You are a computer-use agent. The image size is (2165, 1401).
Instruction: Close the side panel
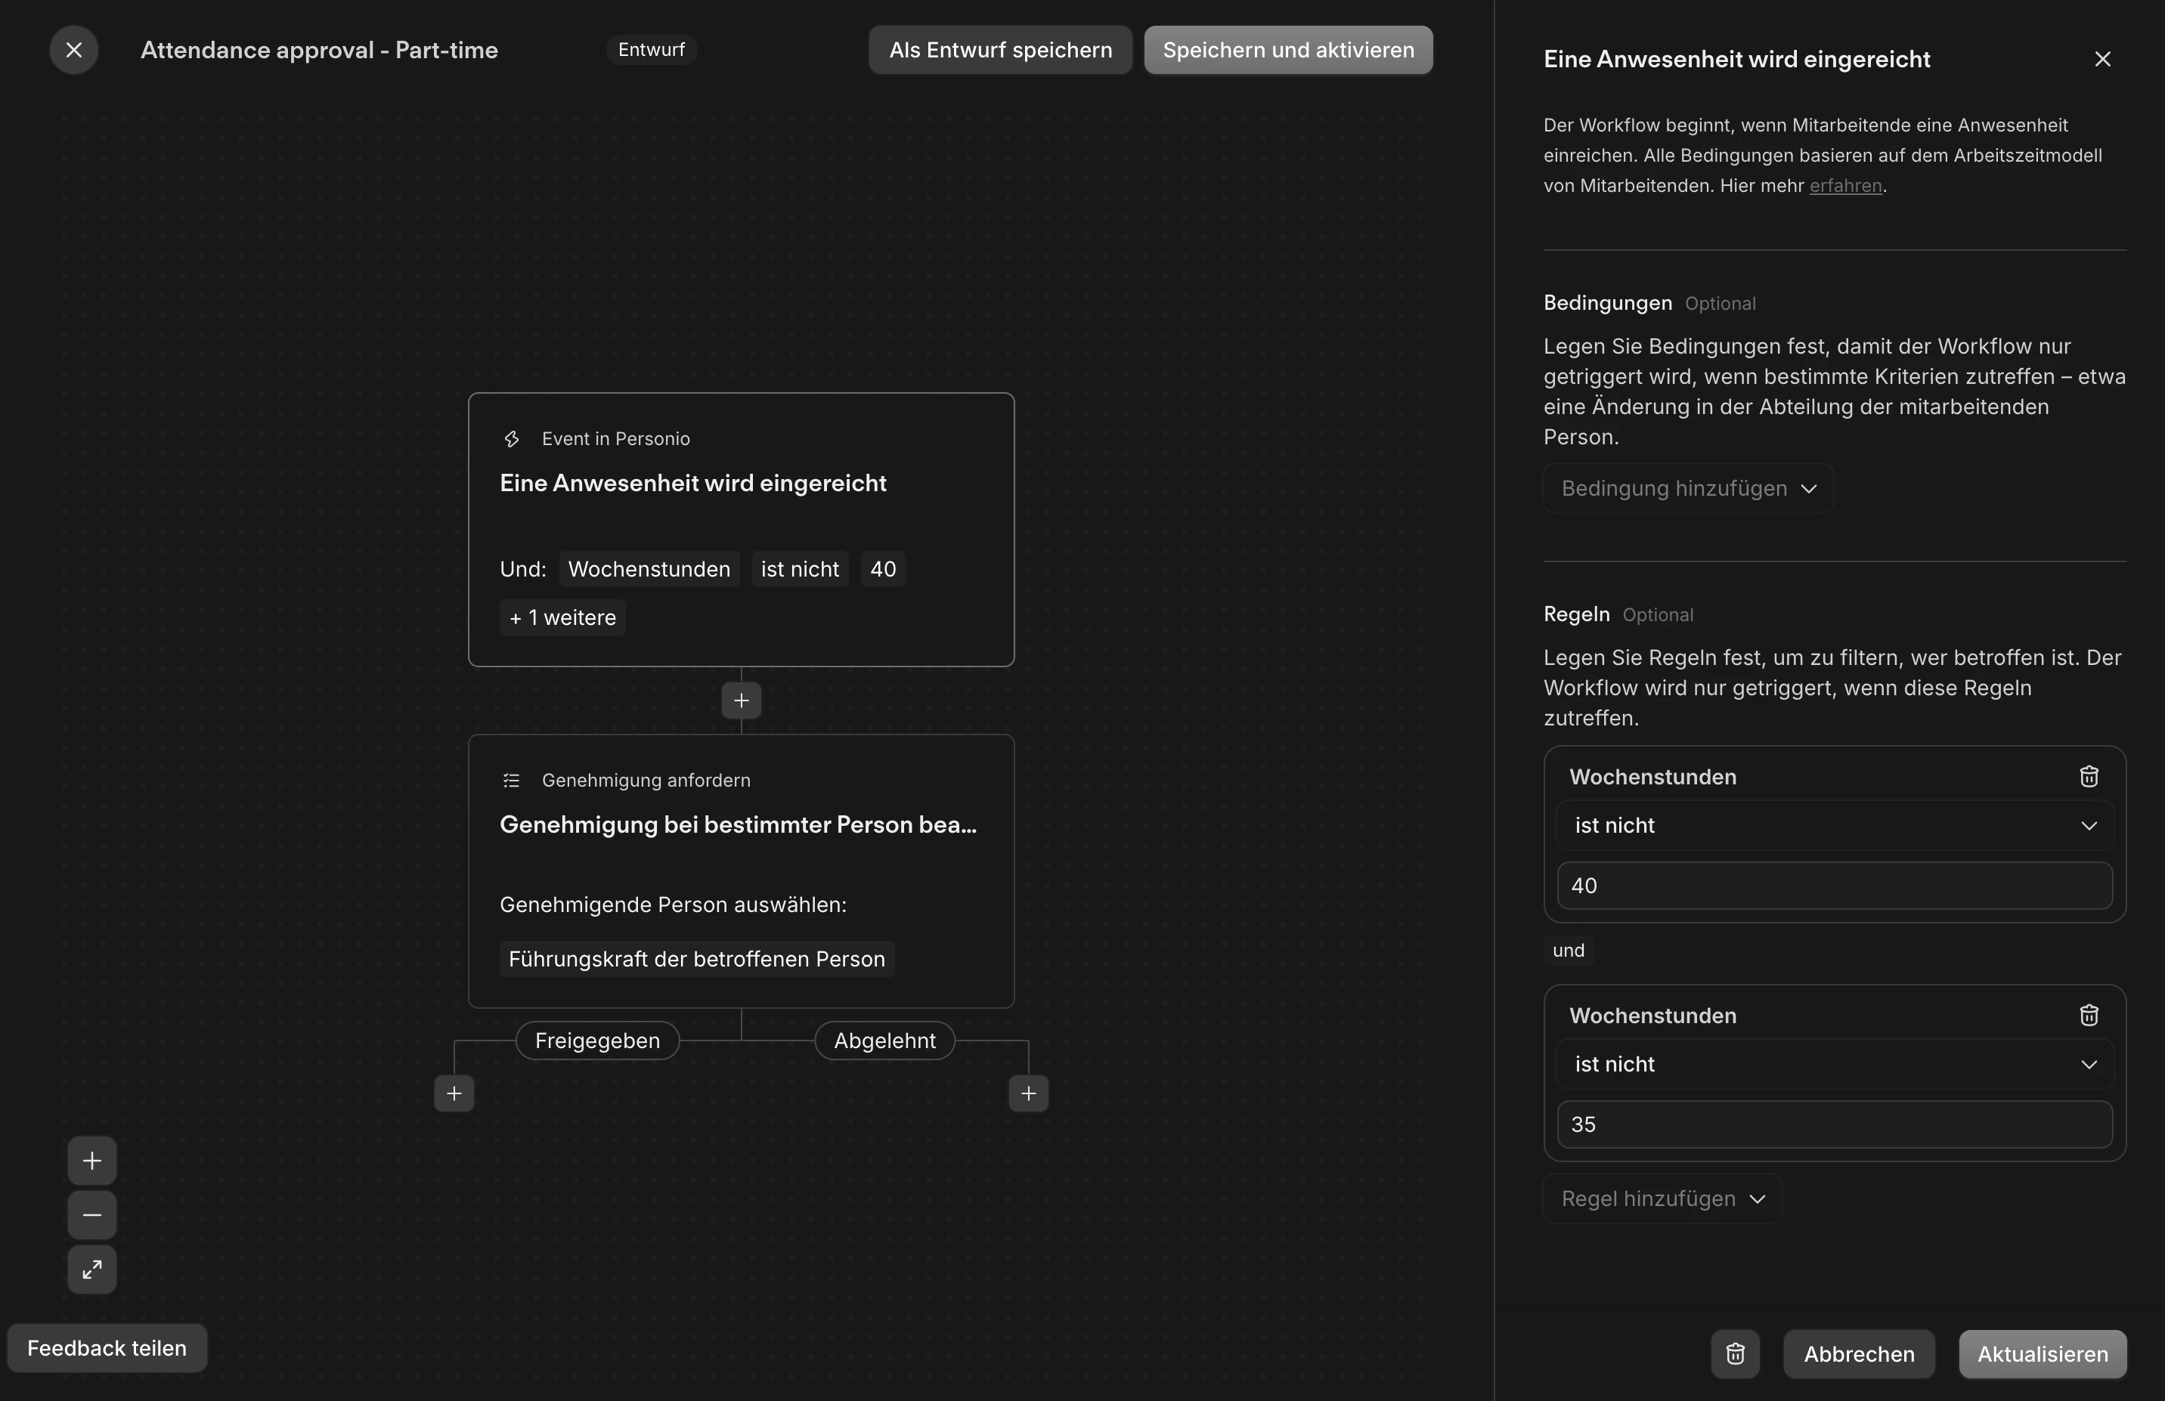[2102, 59]
